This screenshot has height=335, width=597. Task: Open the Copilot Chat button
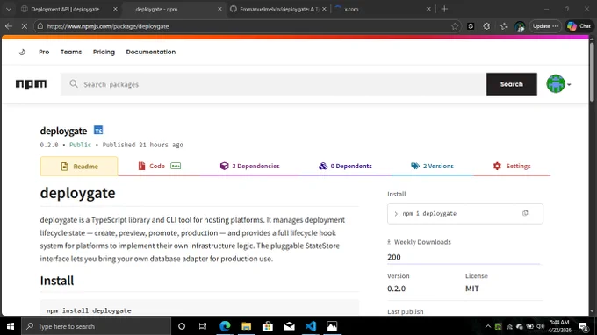point(579,26)
